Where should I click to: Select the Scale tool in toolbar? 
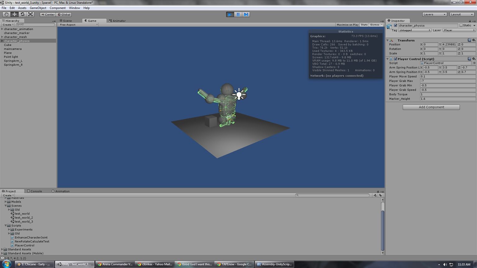click(30, 14)
